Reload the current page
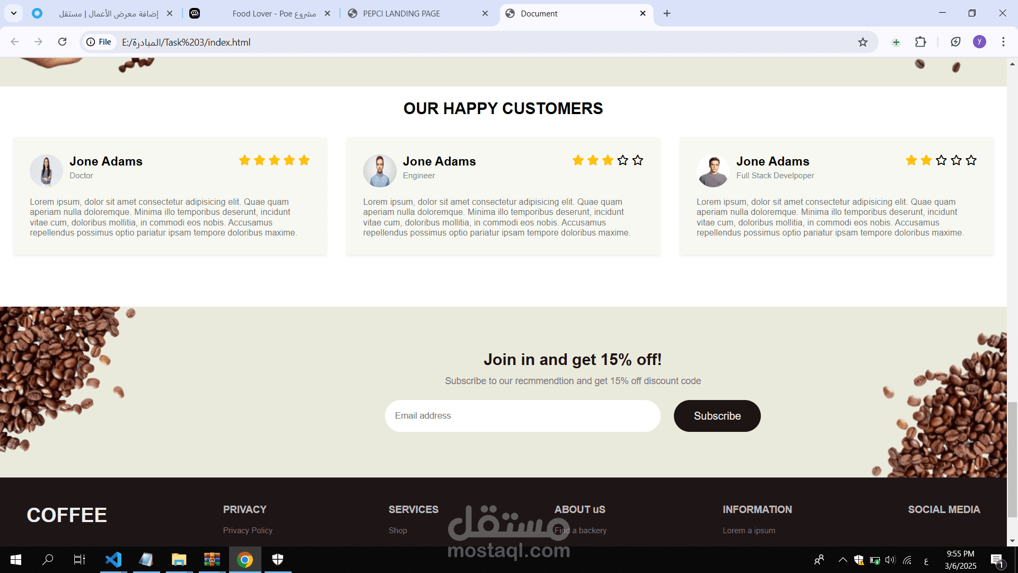Screen dimensions: 1018x573 click(62, 42)
